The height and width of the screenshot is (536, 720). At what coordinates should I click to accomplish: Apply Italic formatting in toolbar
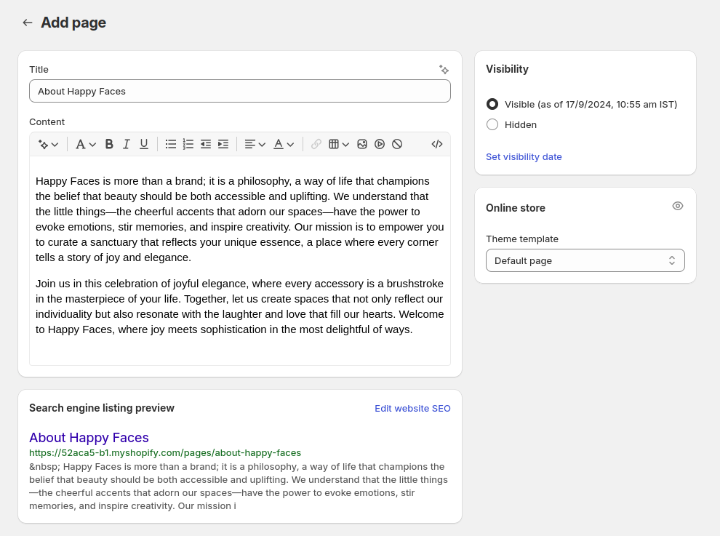coord(127,144)
